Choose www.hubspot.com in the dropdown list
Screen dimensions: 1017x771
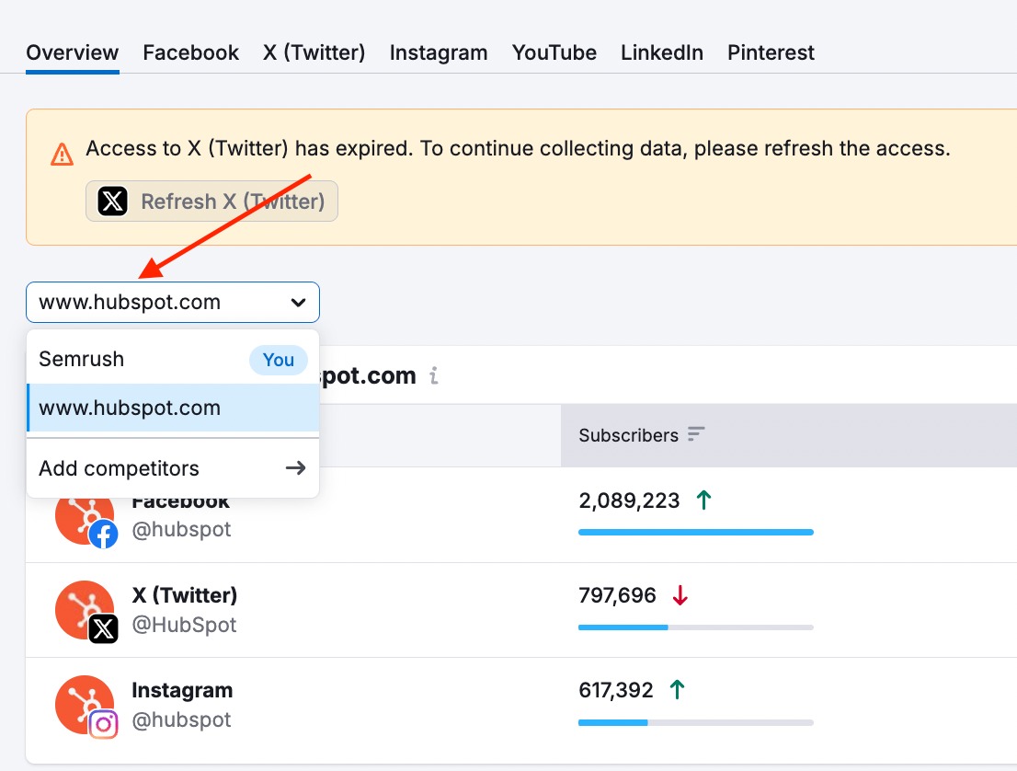coord(173,408)
